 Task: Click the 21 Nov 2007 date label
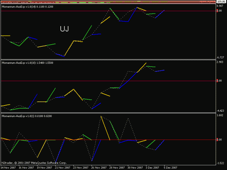click(62, 167)
